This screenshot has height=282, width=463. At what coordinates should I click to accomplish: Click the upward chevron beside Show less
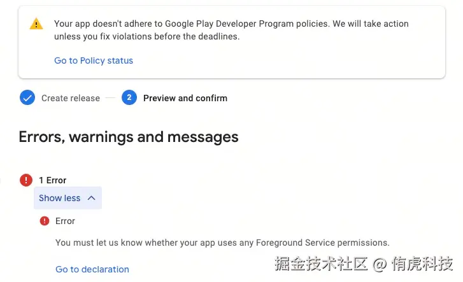pos(91,198)
